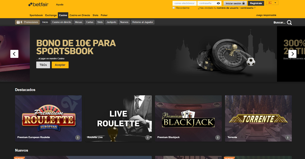
Task: Show info for Premium European Roulette
Action: point(78,138)
